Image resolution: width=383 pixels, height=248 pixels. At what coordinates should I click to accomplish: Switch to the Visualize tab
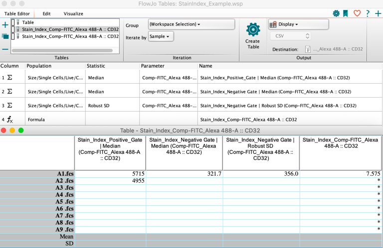pos(73,13)
